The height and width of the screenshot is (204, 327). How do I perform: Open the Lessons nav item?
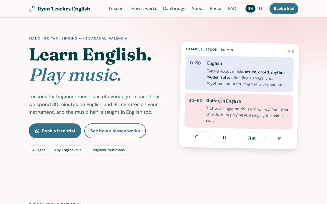click(x=117, y=8)
